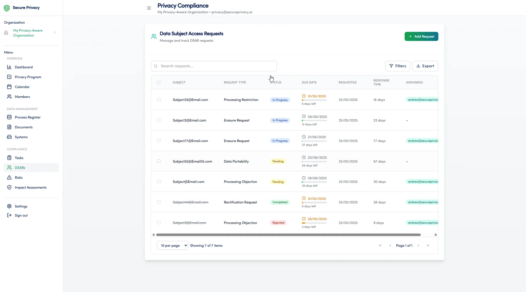Click the Secure Privacy shield logo
Viewport: 526px width, 292px height.
7,8
